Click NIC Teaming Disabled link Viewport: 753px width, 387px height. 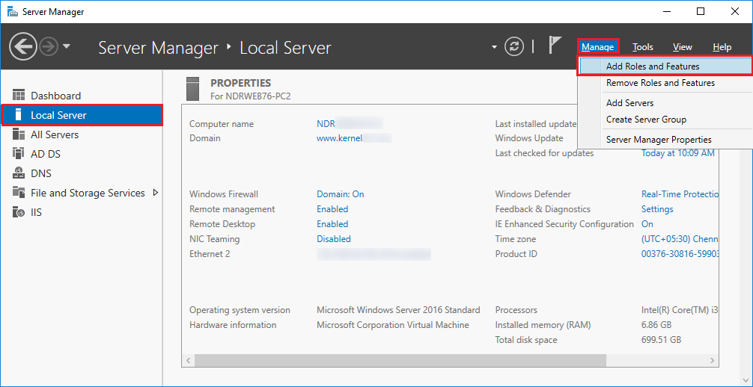[x=334, y=239]
